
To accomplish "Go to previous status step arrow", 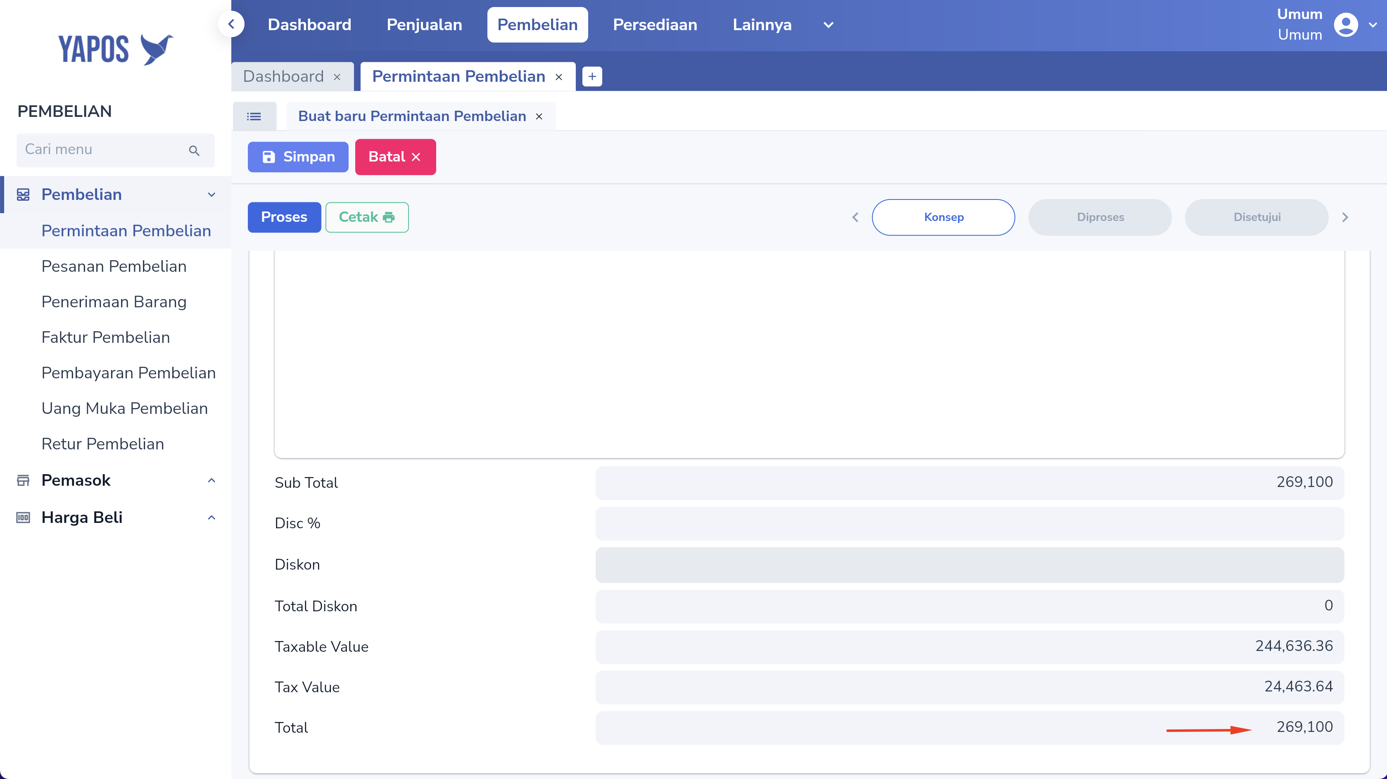I will pos(855,218).
